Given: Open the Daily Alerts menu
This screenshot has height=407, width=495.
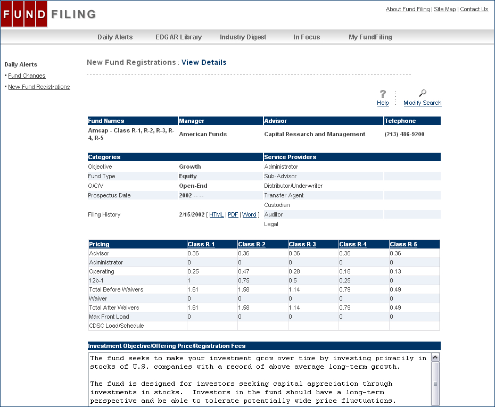Looking at the screenshot, I should pyautogui.click(x=115, y=37).
